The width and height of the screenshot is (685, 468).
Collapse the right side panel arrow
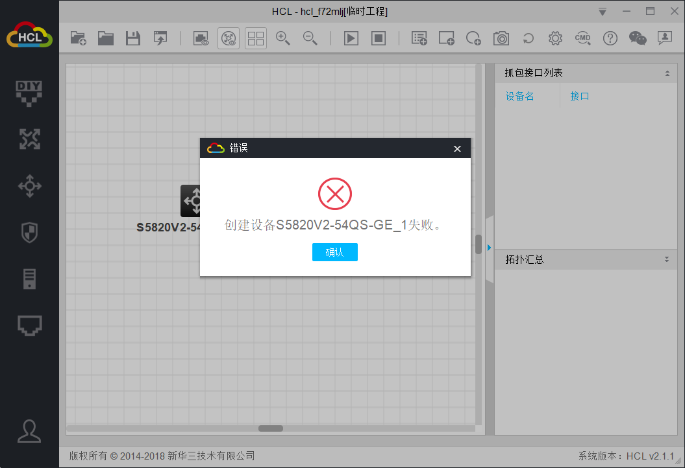(490, 248)
